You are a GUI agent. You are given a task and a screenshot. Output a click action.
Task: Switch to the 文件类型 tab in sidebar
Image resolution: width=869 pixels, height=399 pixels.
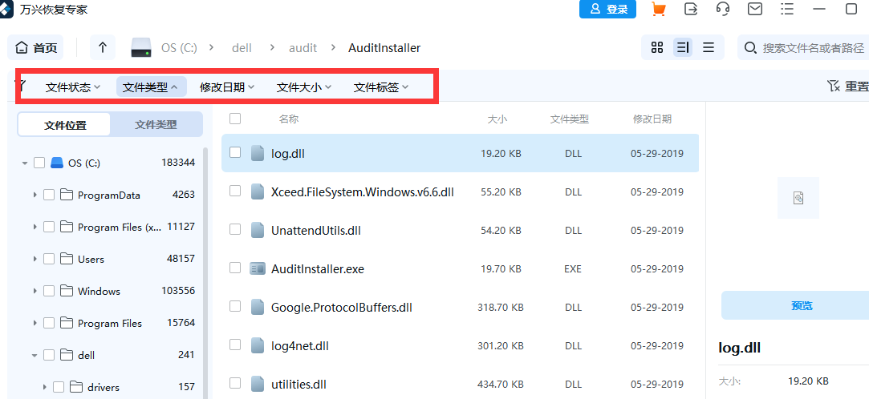tap(156, 125)
